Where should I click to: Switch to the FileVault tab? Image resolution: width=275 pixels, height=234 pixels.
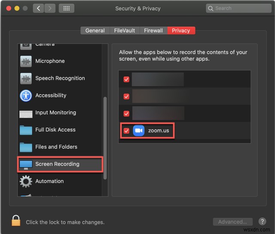(125, 30)
